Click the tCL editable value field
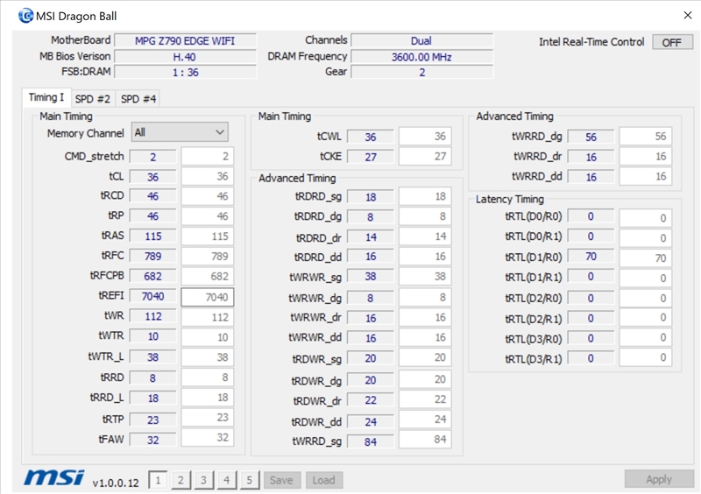Screen dimensions: 701x494 [x=207, y=176]
